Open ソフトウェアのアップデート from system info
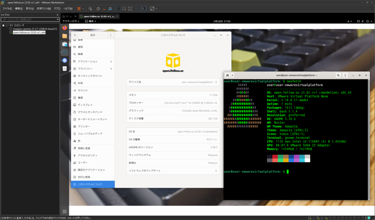This screenshot has width=375, height=220. [x=173, y=170]
